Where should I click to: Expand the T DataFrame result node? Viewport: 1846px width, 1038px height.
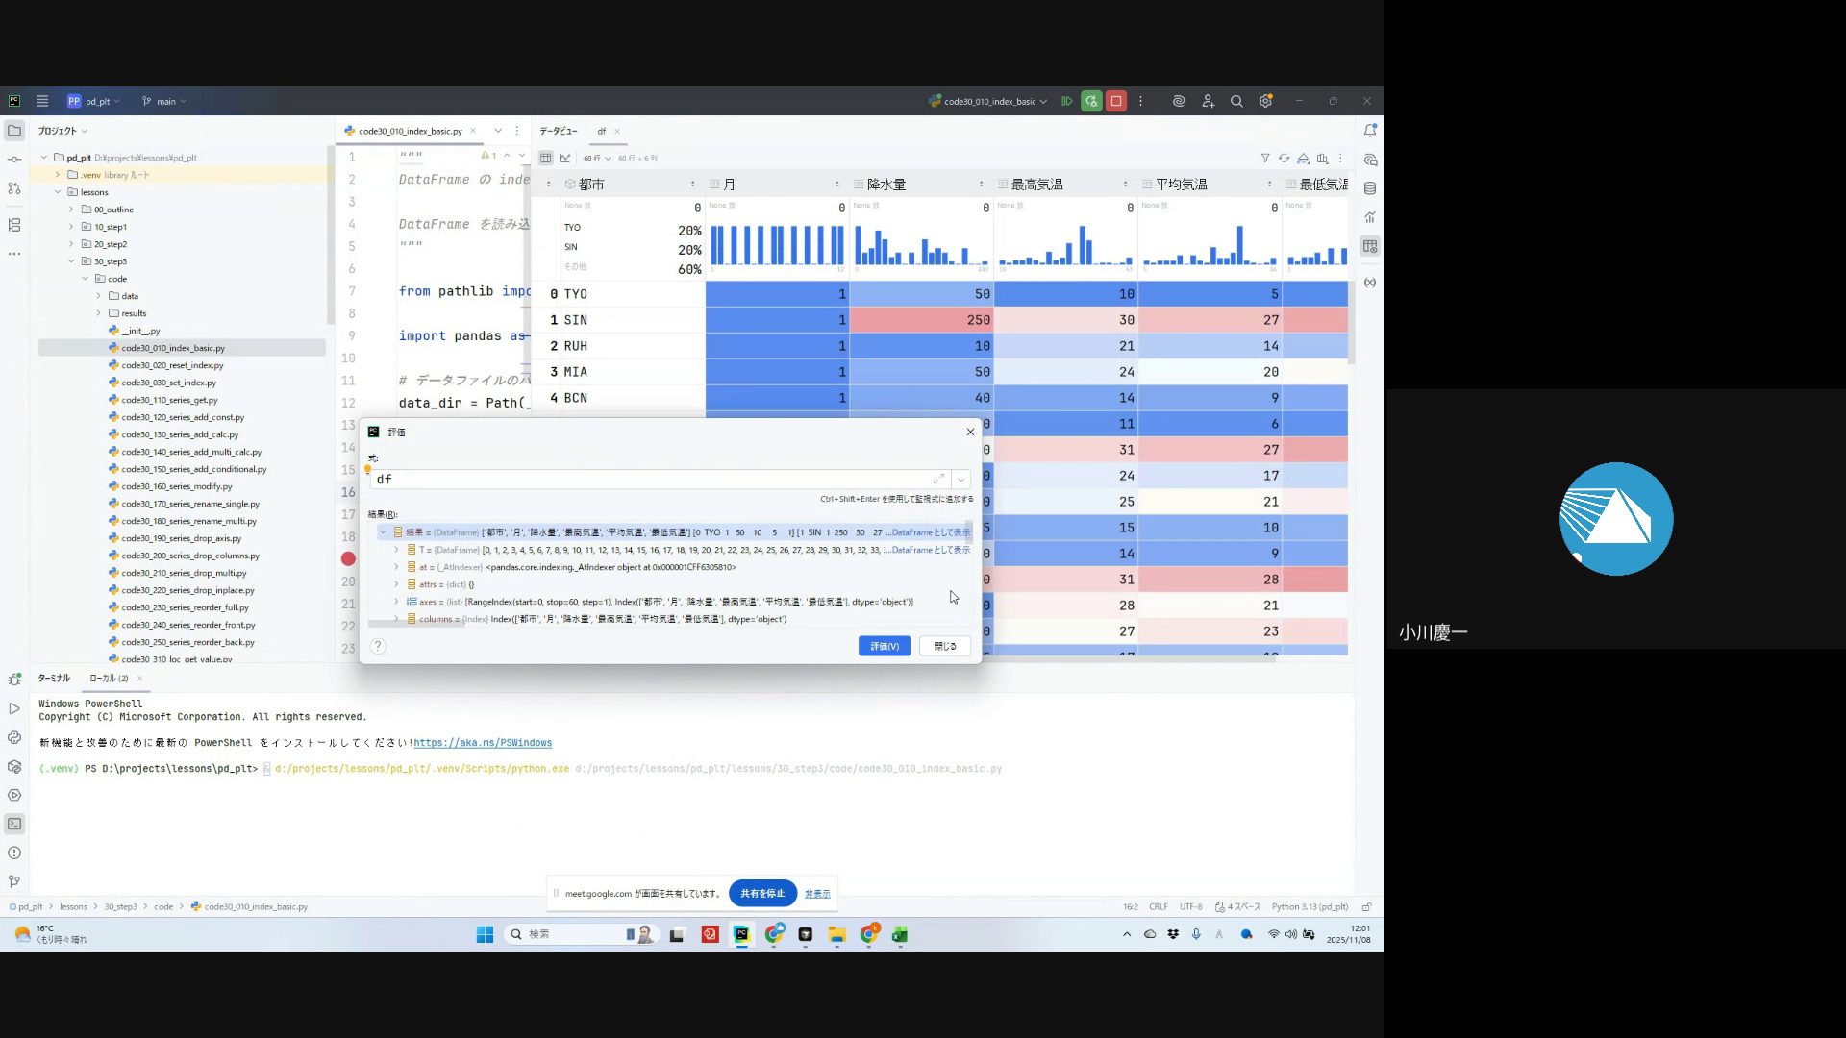pos(396,550)
